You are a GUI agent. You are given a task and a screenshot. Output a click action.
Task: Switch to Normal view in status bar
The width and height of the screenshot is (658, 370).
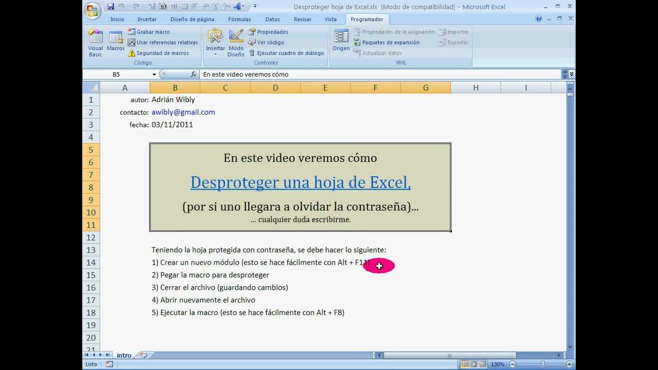click(x=465, y=364)
